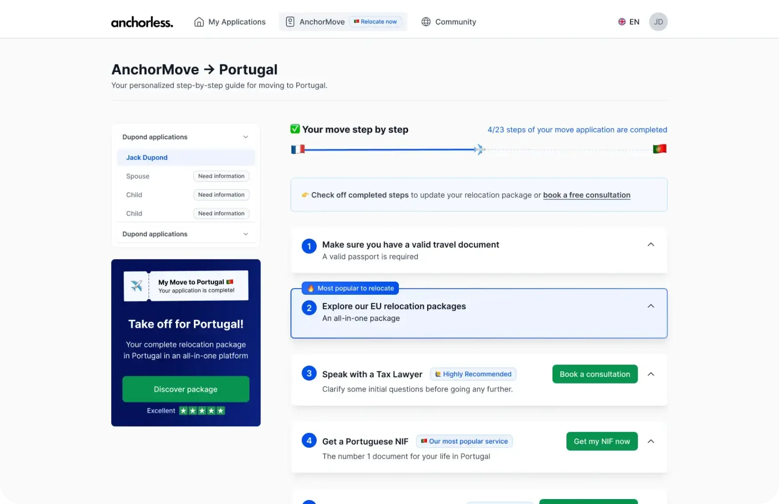Open the book a free consultation link
The width and height of the screenshot is (779, 504).
pyautogui.click(x=586, y=195)
